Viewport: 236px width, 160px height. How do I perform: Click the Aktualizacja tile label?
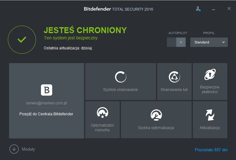click(210, 128)
